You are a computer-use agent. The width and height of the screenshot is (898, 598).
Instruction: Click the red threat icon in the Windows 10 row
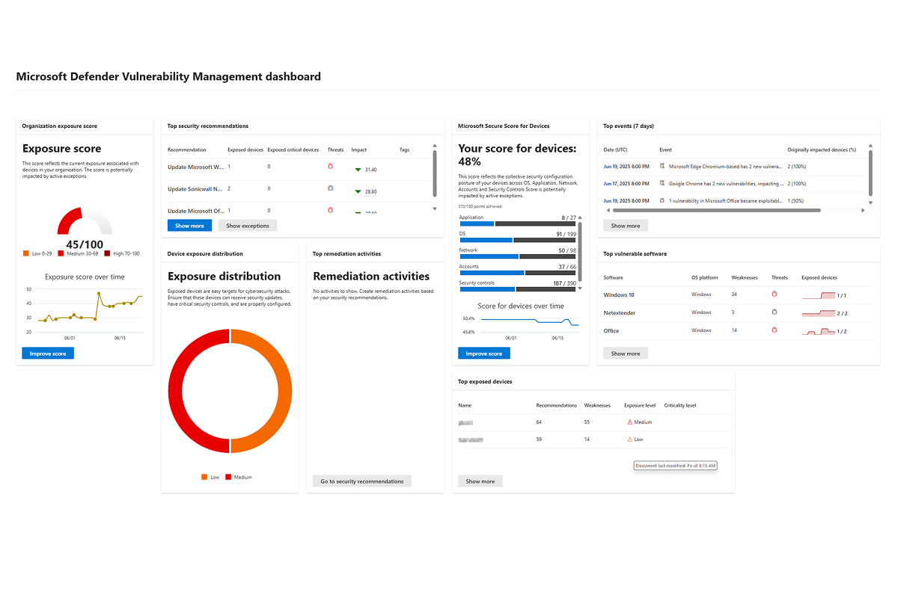tap(775, 295)
